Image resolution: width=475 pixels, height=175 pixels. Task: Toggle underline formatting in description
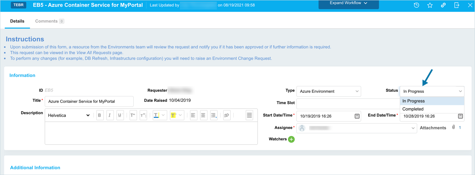(x=120, y=115)
